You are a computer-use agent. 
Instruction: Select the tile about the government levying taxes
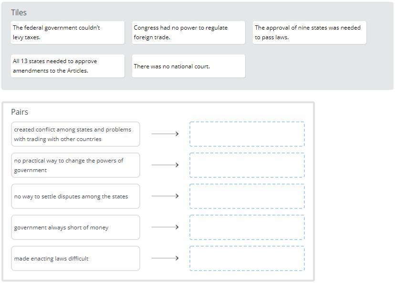pos(67,33)
